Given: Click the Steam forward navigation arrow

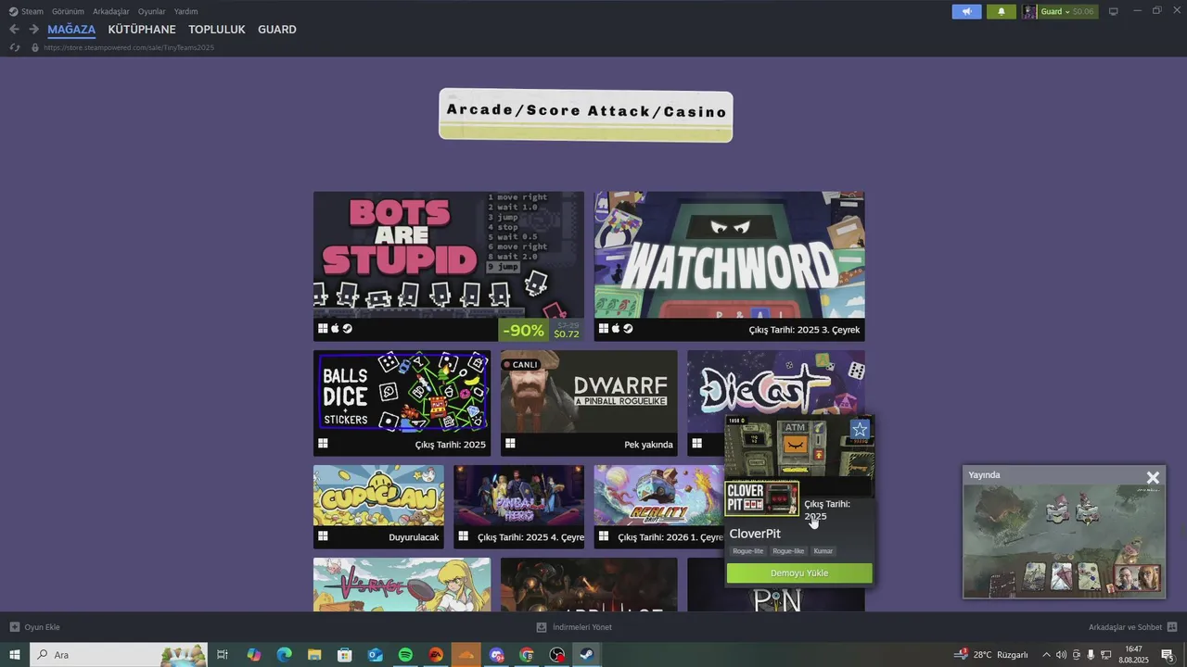Looking at the screenshot, I should [x=33, y=30].
